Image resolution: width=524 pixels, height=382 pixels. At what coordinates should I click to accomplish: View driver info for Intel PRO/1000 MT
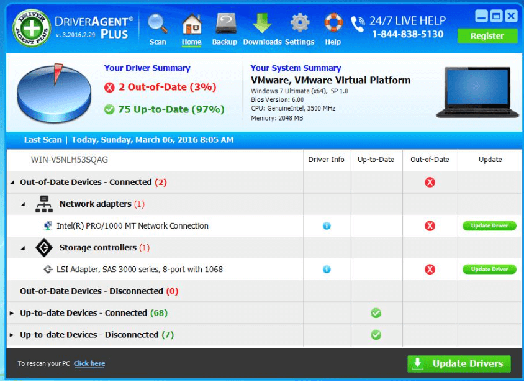click(x=327, y=226)
